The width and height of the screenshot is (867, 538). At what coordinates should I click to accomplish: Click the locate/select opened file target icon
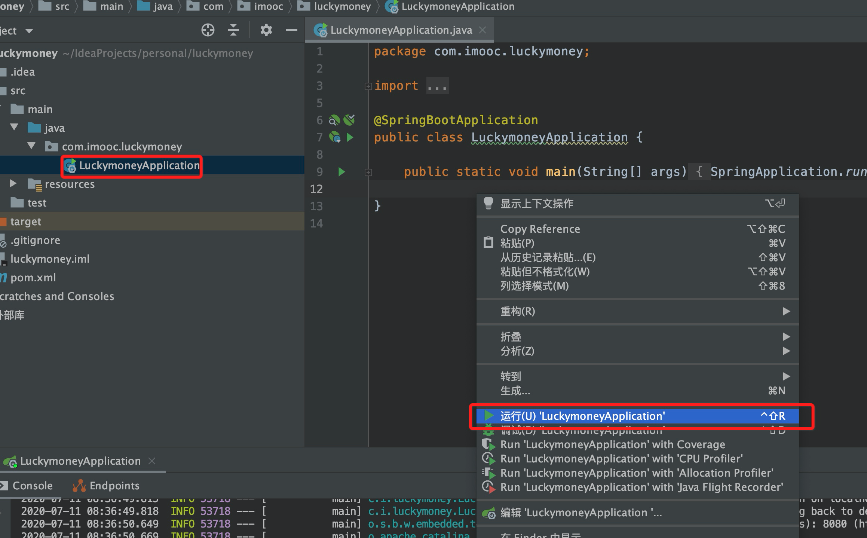point(208,30)
